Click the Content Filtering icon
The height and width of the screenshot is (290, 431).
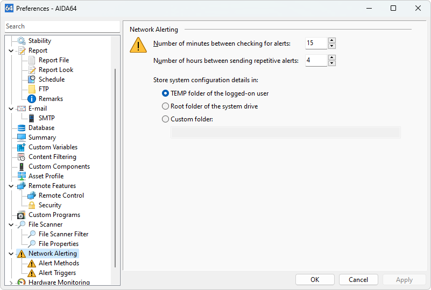point(22,157)
